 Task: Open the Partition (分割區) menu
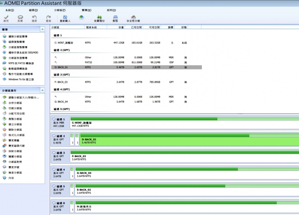pyautogui.click(x=60, y=10)
